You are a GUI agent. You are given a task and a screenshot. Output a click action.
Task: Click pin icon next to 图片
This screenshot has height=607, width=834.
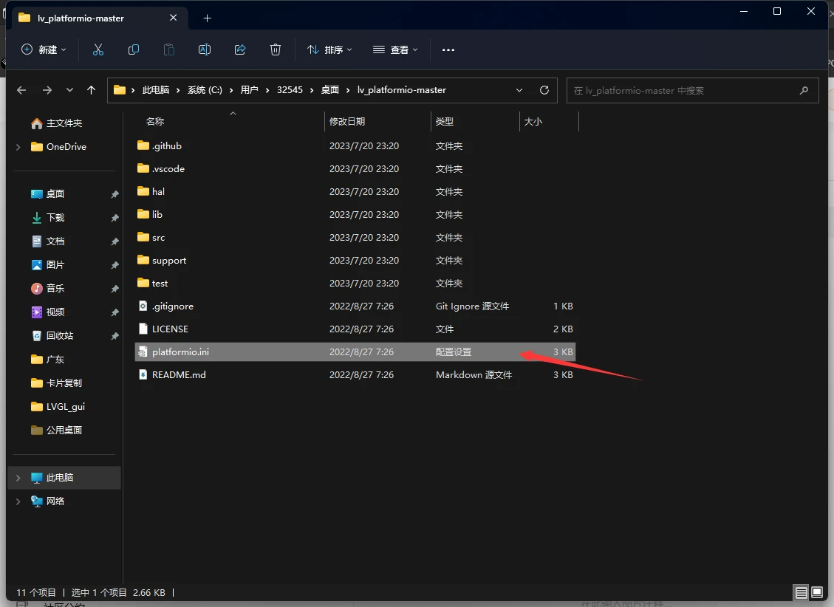[114, 265]
